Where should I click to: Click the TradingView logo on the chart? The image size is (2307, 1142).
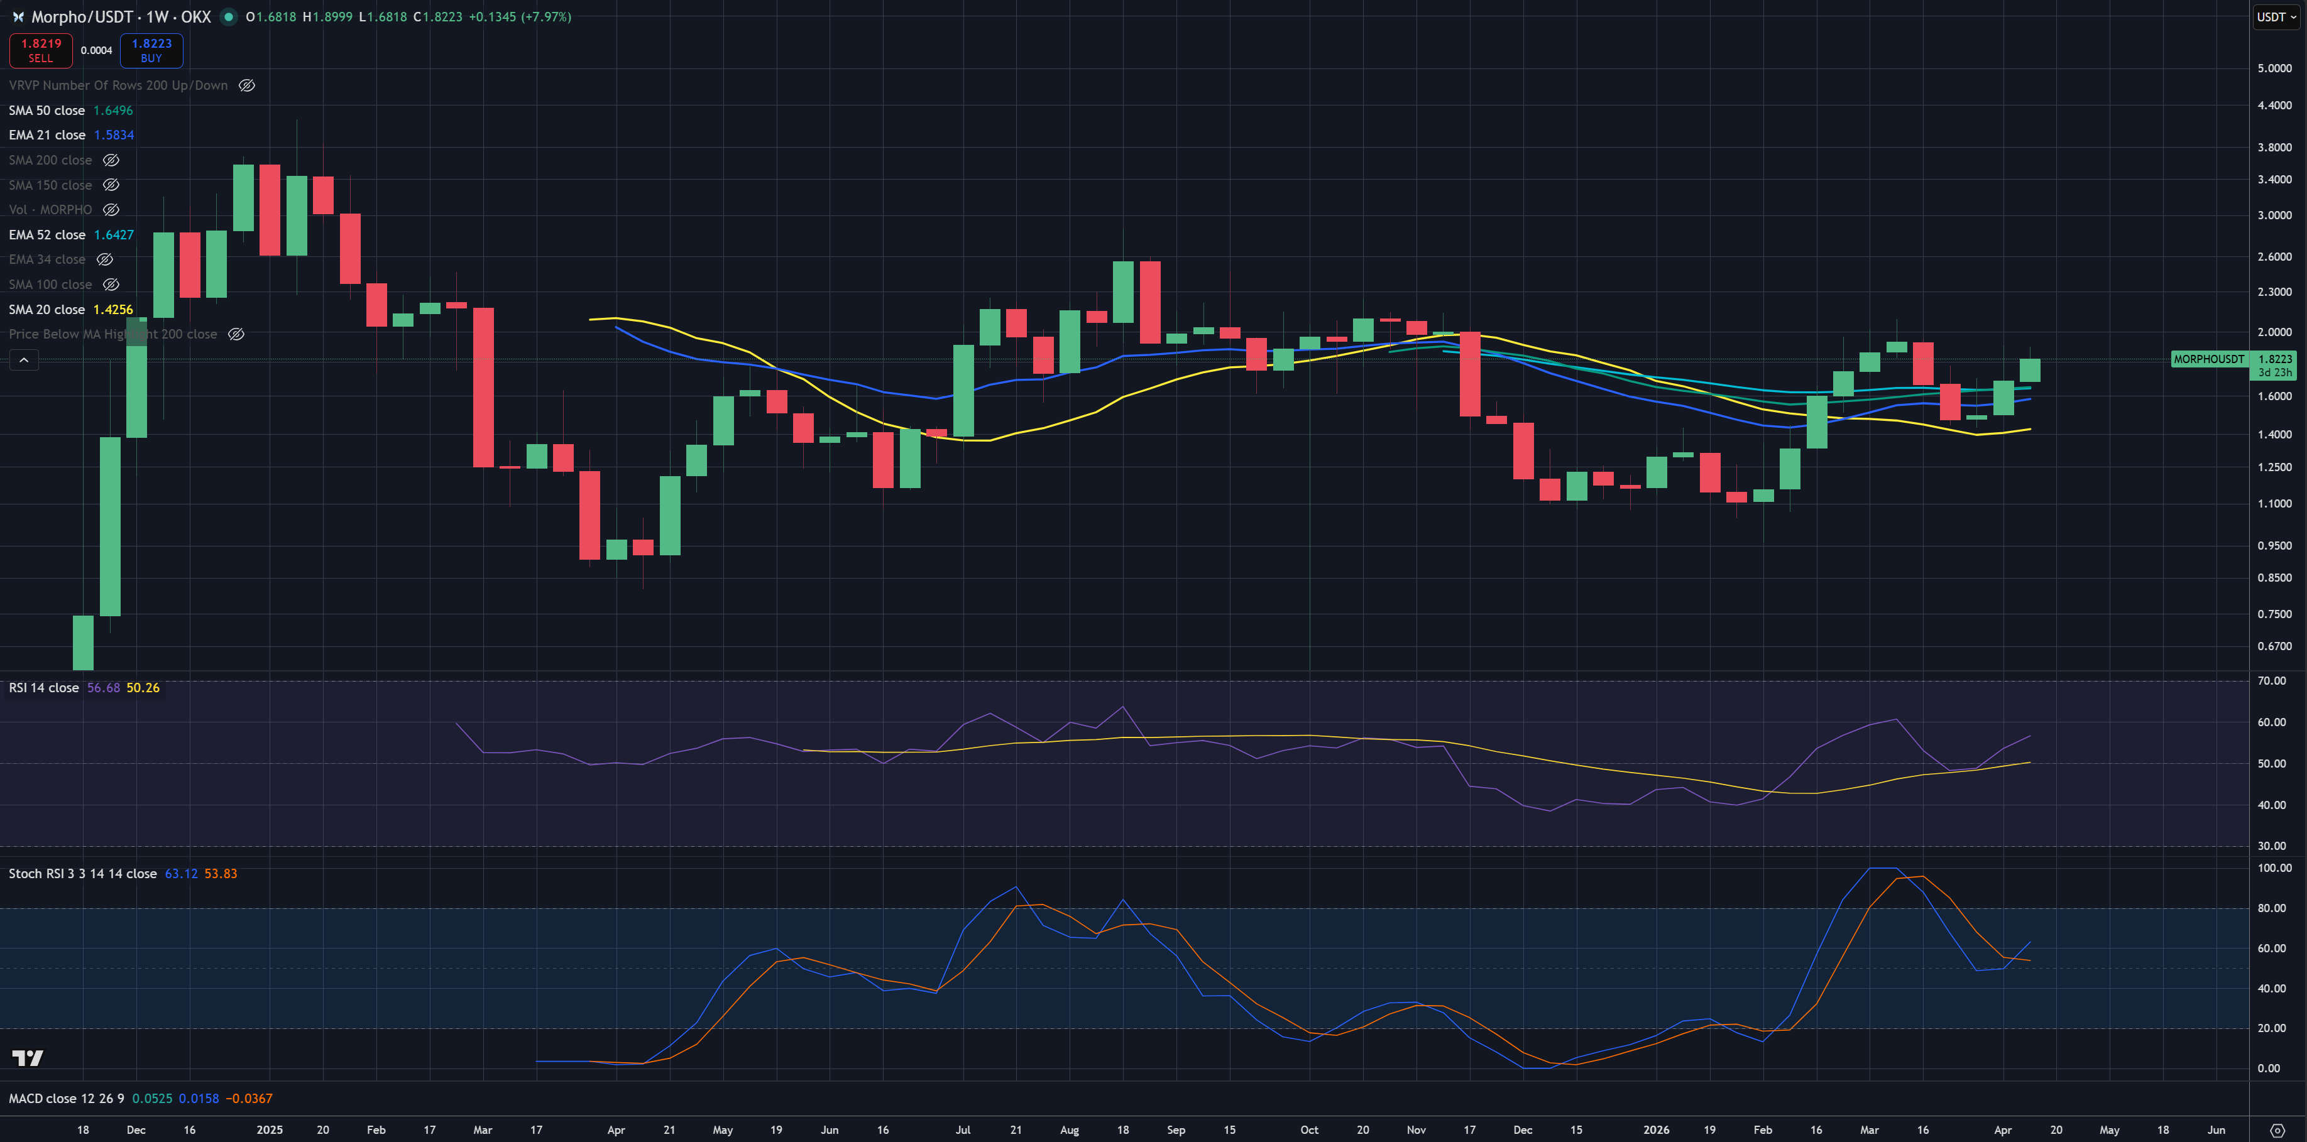(28, 1058)
